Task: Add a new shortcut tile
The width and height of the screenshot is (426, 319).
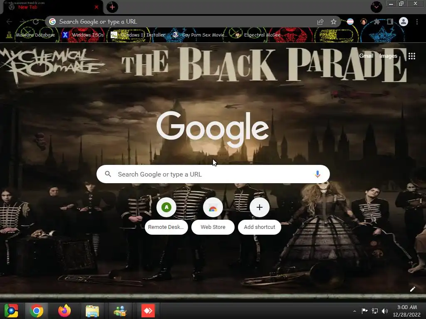Action: coord(260,216)
